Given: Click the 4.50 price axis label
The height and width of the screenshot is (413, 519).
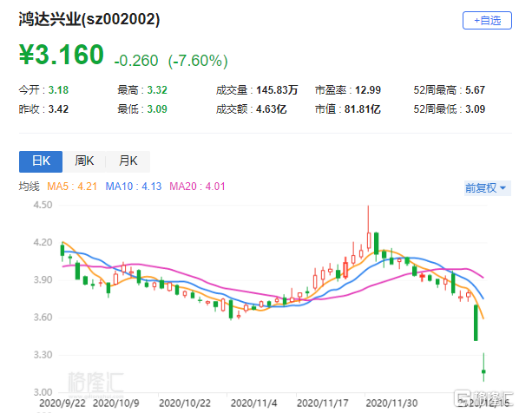Looking at the screenshot, I should point(43,205).
